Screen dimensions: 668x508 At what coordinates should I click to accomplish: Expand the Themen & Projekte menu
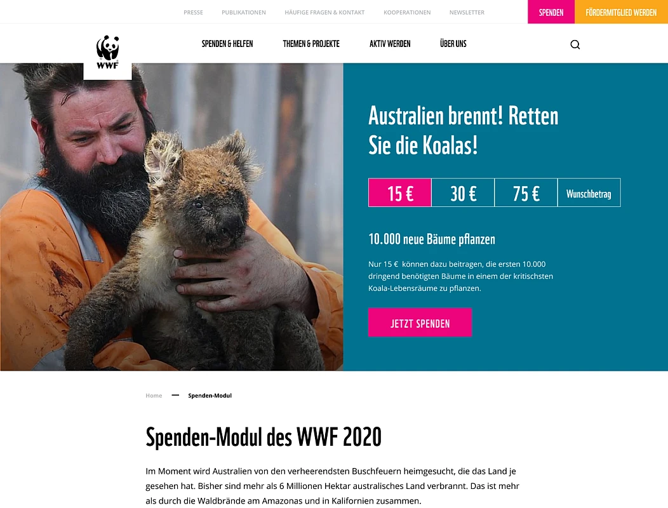tap(311, 43)
